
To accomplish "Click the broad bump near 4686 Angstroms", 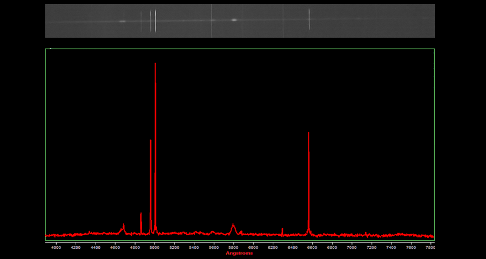I will 123,227.
